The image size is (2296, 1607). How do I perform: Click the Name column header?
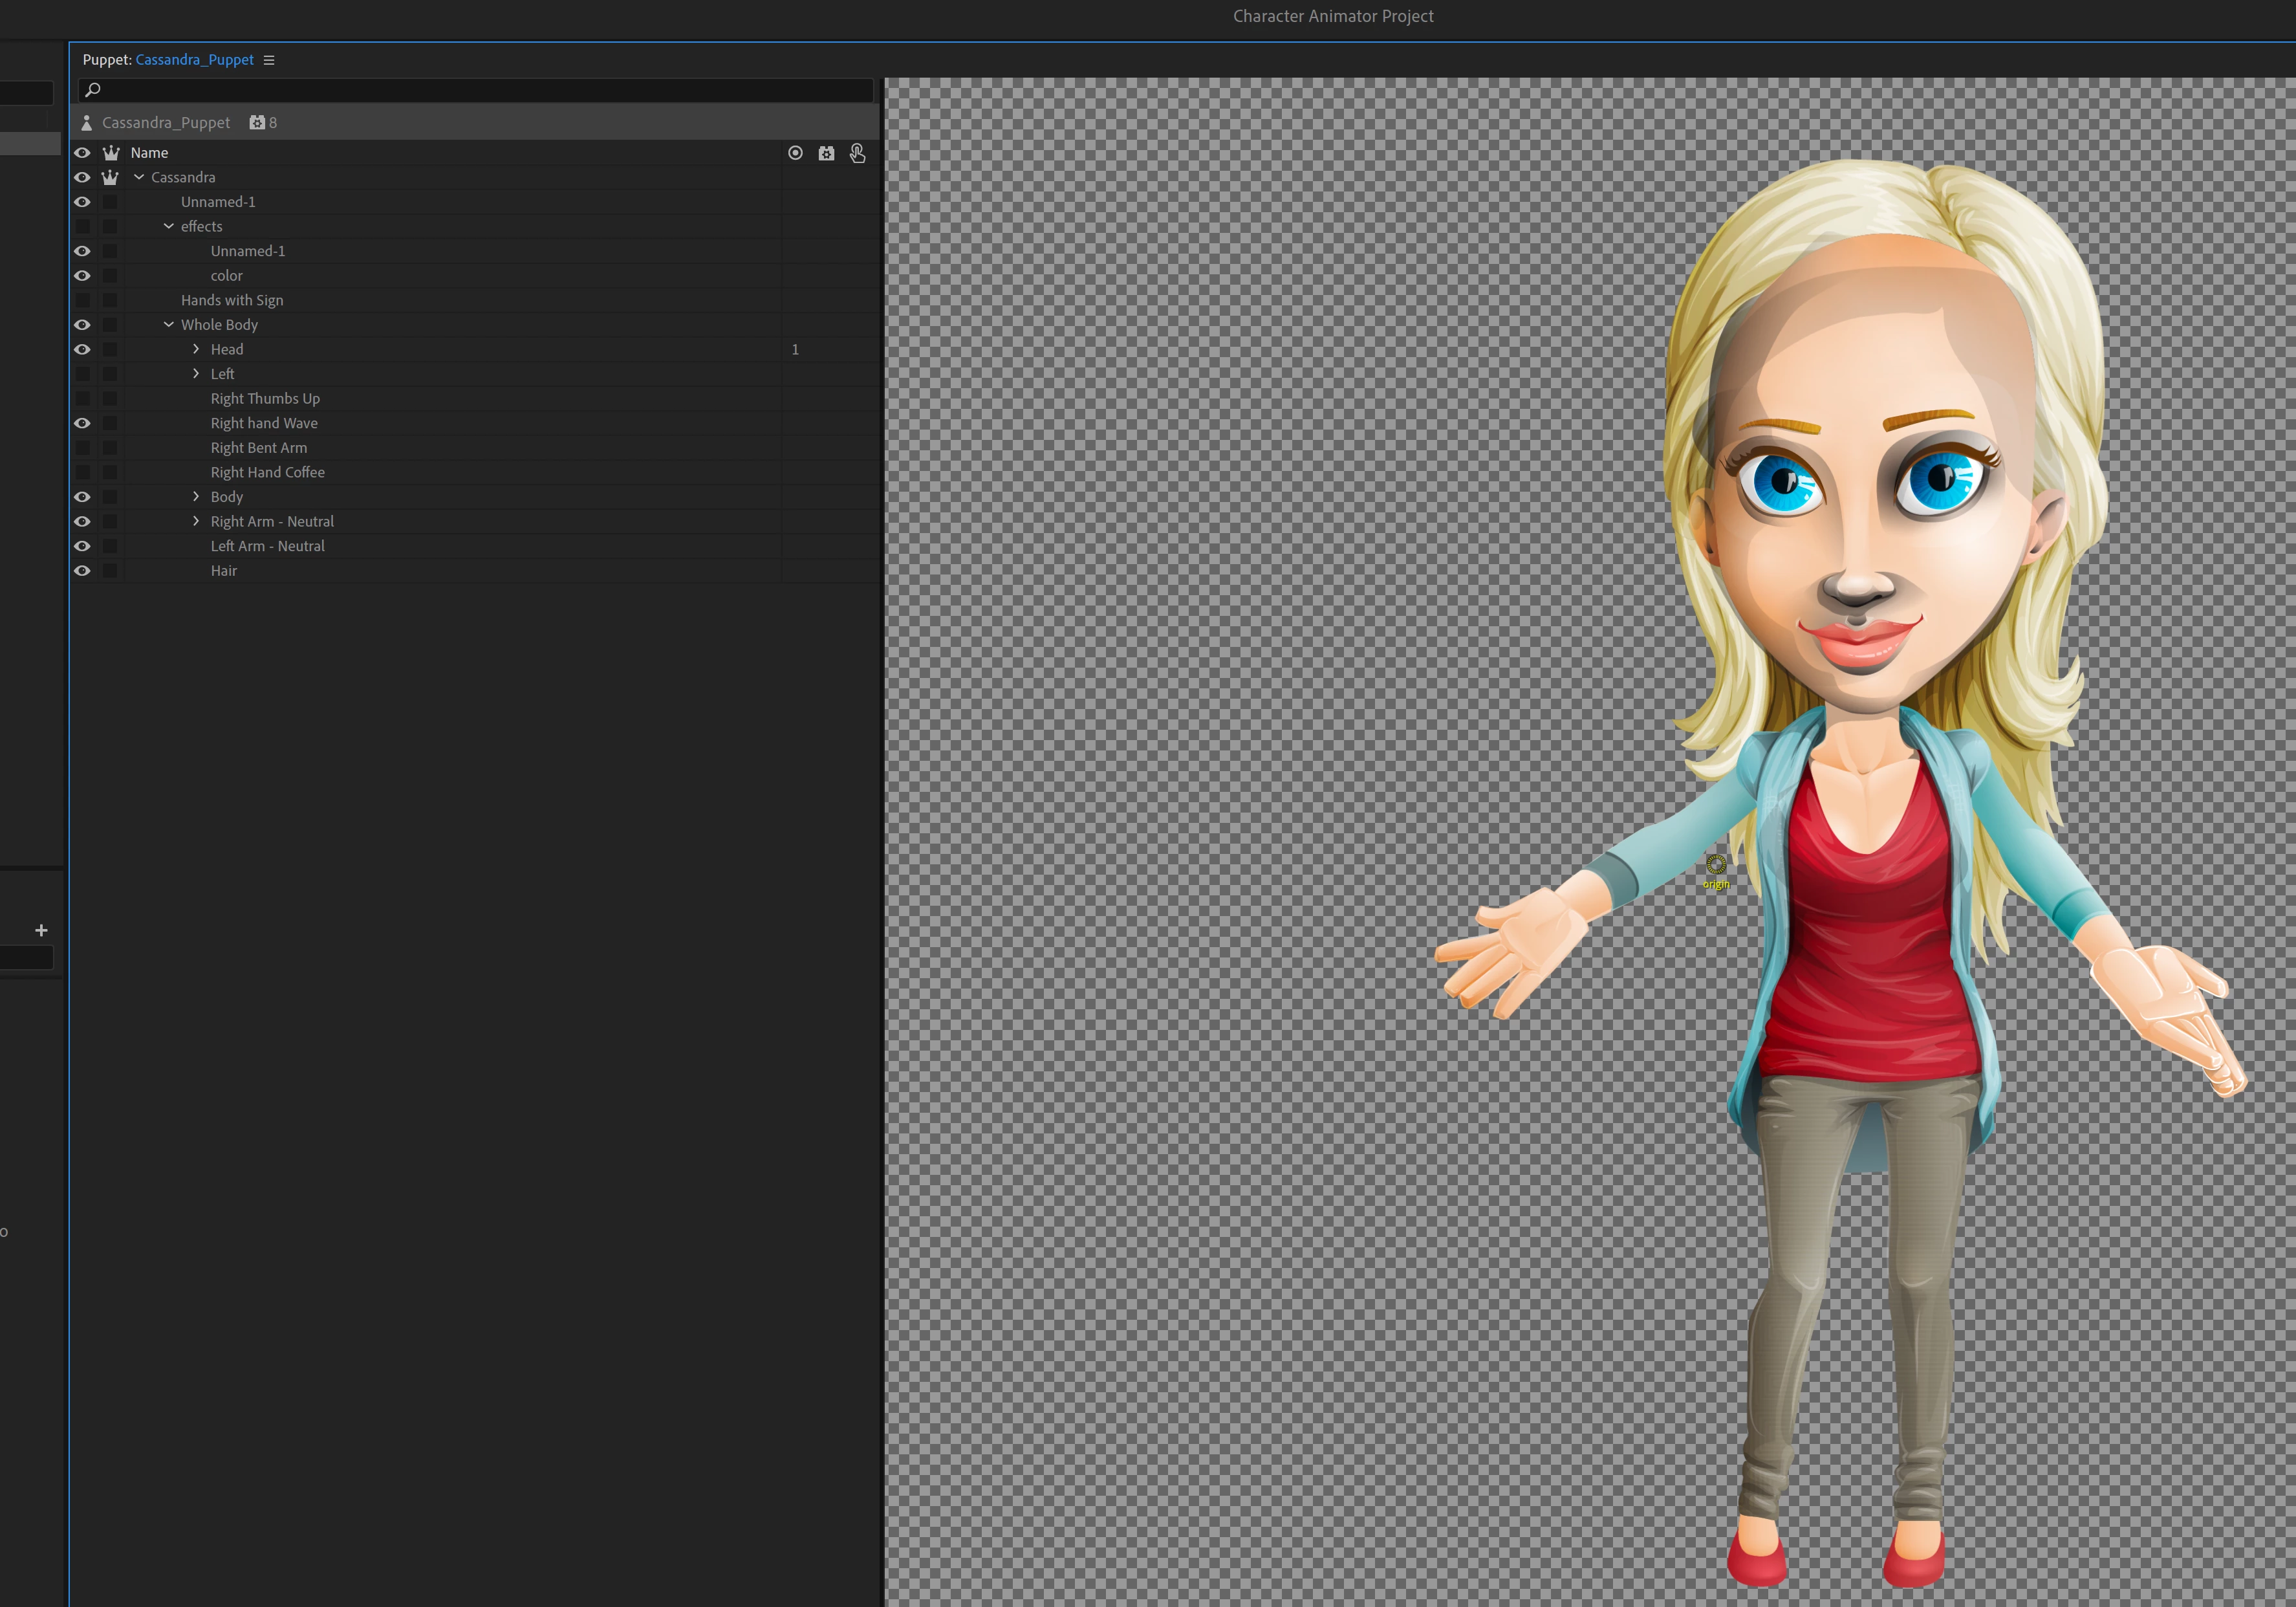(x=149, y=153)
